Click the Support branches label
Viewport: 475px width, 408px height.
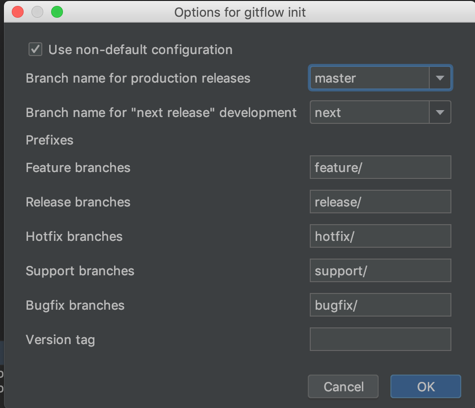[x=80, y=271]
